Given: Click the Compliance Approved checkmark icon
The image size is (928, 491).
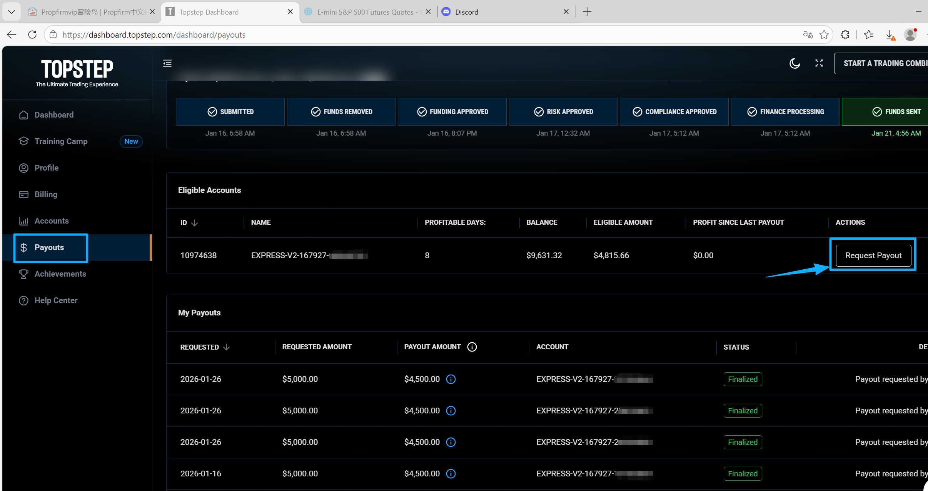Looking at the screenshot, I should point(638,112).
